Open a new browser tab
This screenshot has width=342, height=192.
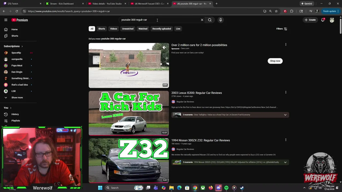pyautogui.click(x=216, y=4)
